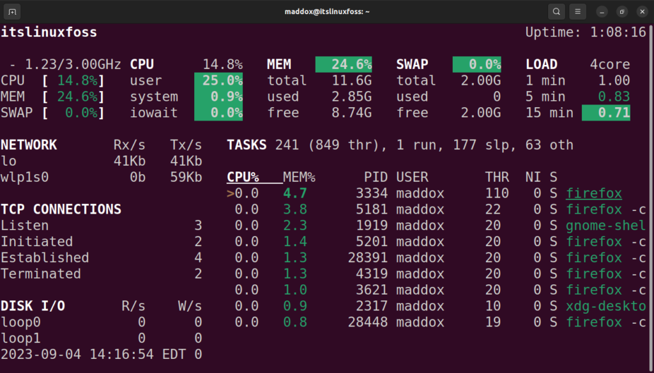Select the loop0 disk I/O entry
This screenshot has width=654, height=373.
[x=20, y=322]
